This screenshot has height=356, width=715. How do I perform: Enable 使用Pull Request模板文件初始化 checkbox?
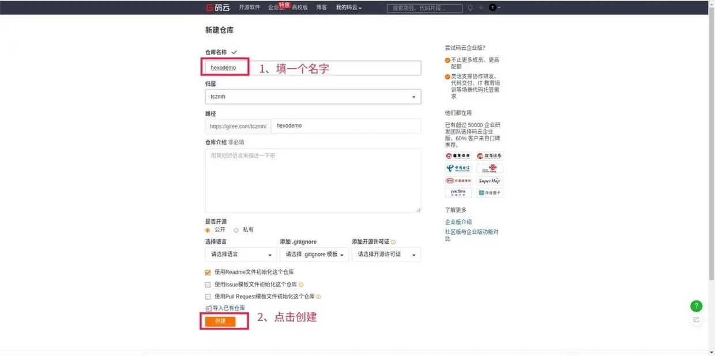pyautogui.click(x=208, y=297)
